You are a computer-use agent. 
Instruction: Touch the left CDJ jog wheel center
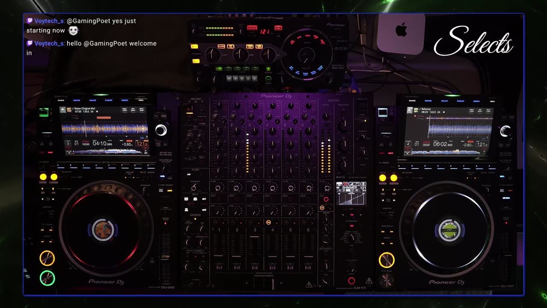pos(103,230)
